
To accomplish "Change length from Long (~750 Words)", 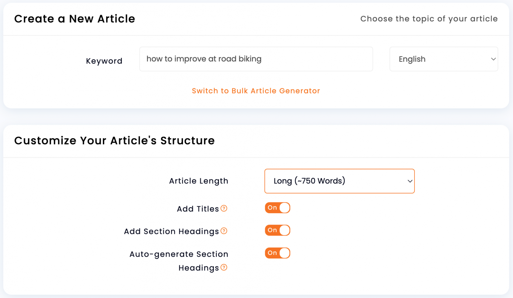I will [339, 181].
